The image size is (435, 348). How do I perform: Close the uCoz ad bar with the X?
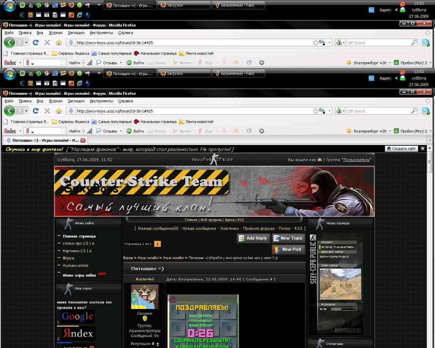pos(423,149)
